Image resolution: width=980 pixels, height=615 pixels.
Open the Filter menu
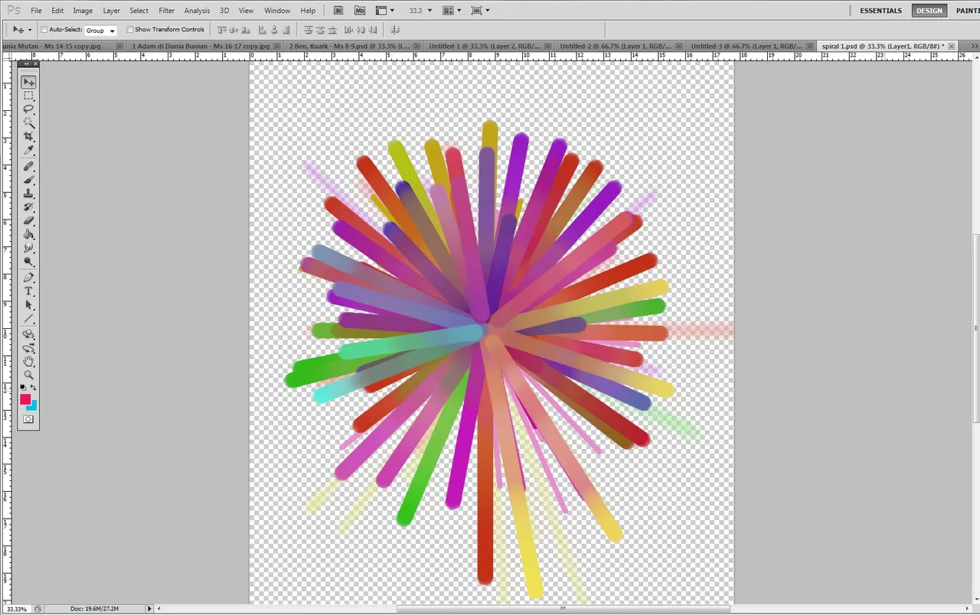(167, 11)
